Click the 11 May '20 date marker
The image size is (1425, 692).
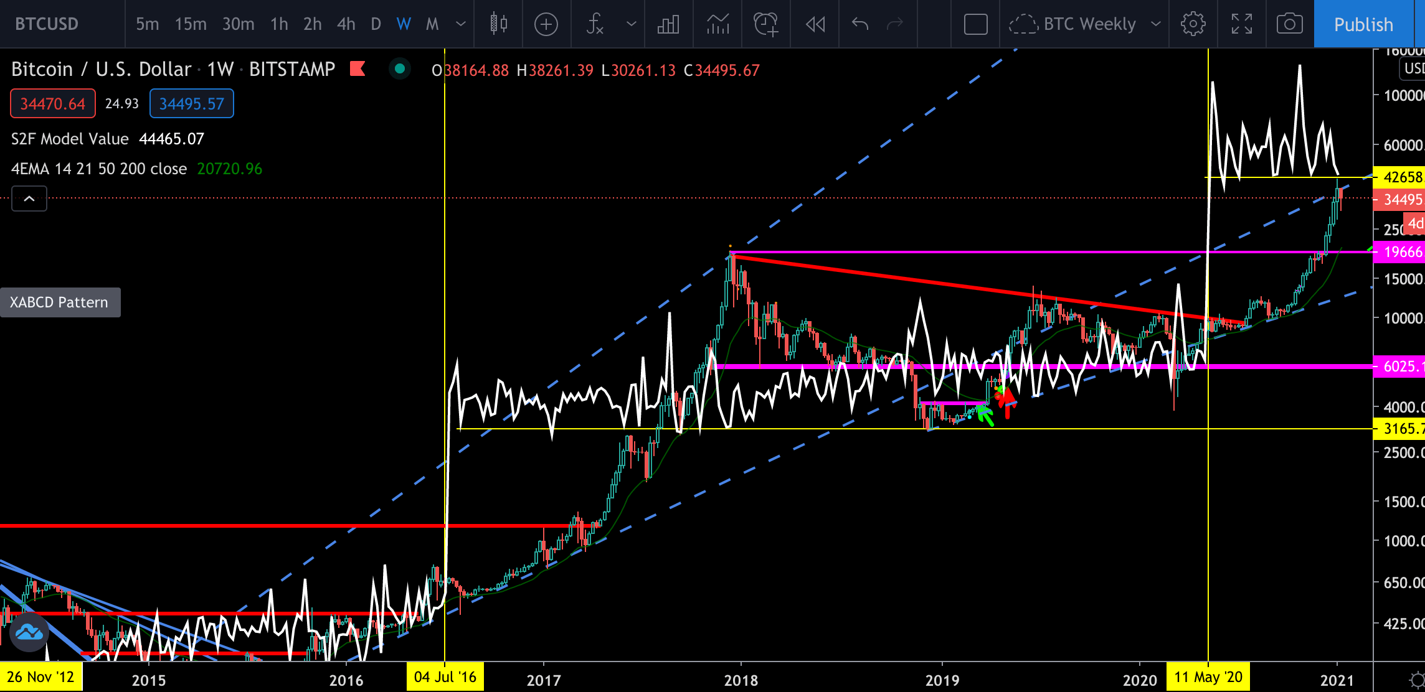tap(1208, 677)
